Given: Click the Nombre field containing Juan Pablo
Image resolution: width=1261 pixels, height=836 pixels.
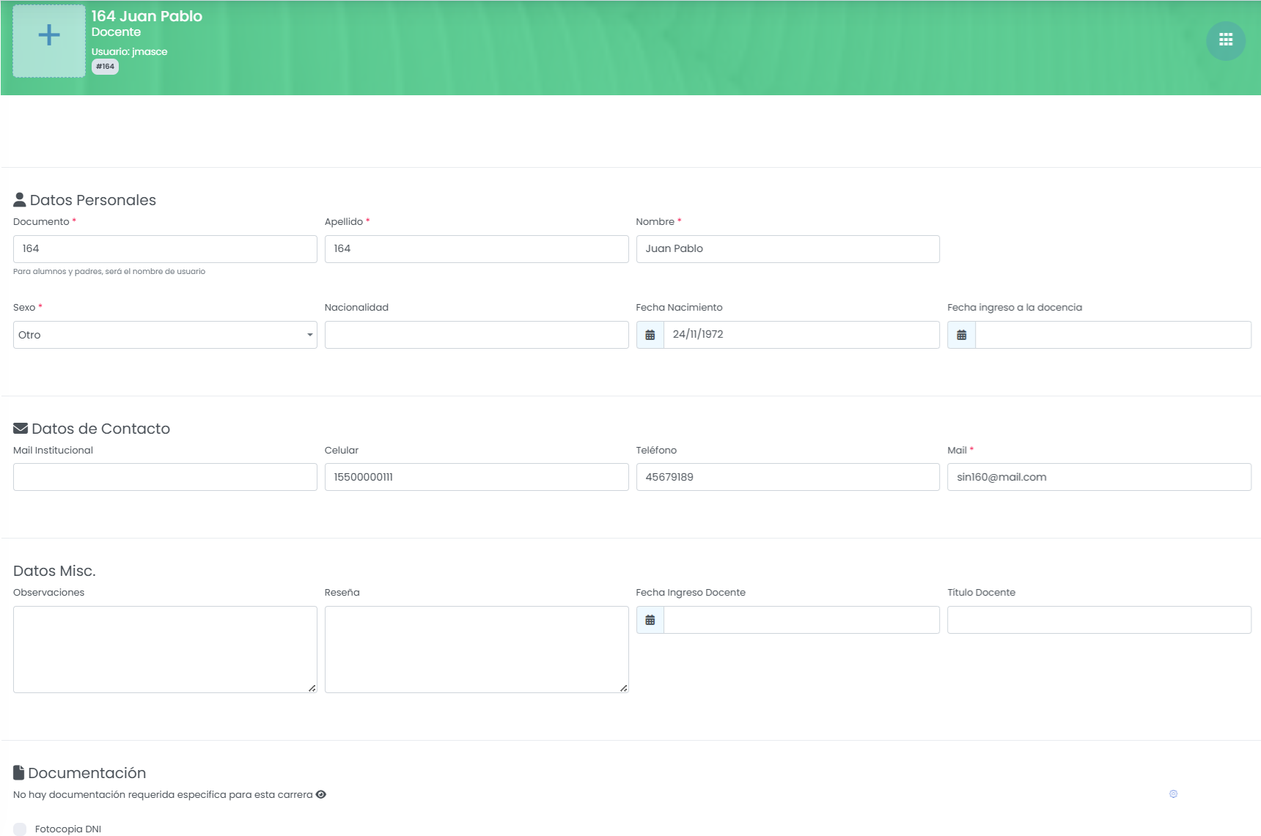Looking at the screenshot, I should (787, 249).
